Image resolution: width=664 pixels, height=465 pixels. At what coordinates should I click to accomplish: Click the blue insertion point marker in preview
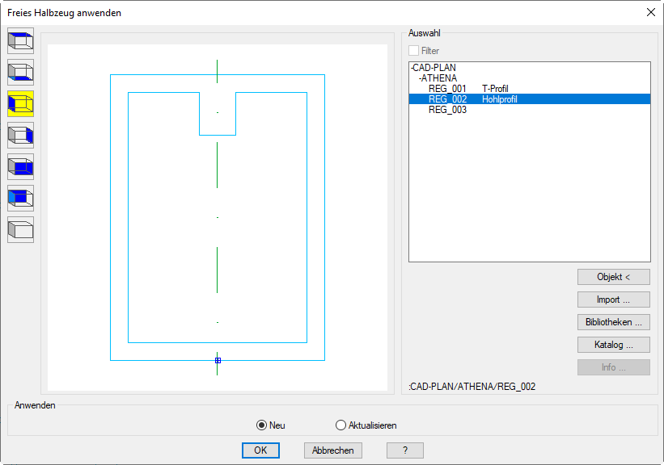tap(218, 360)
